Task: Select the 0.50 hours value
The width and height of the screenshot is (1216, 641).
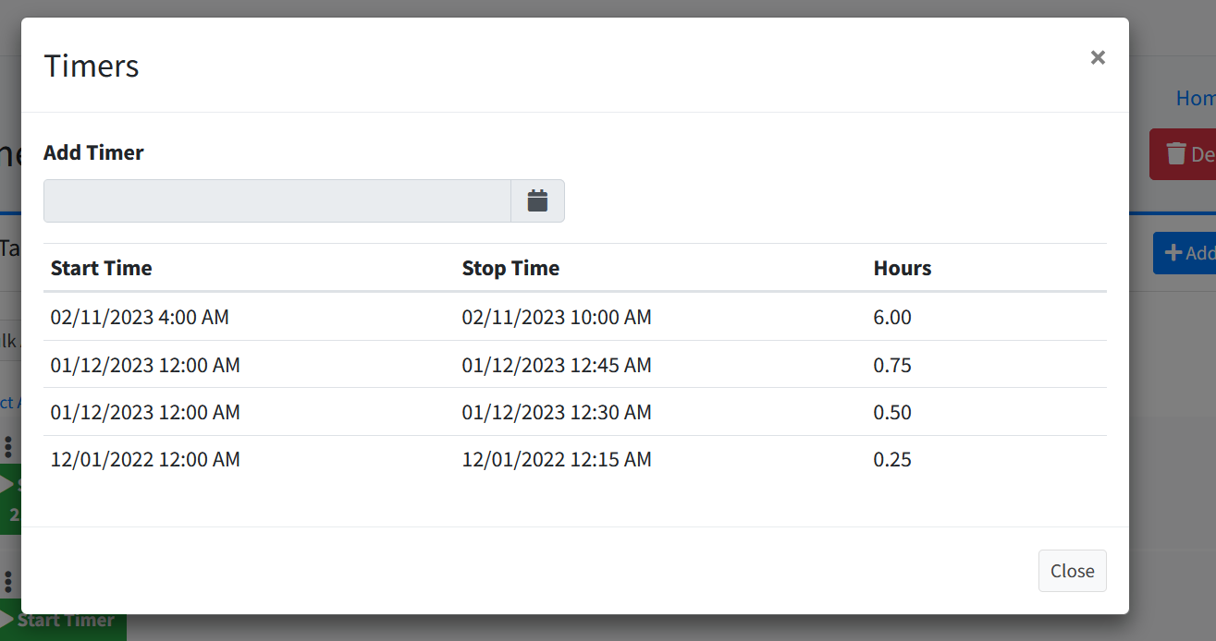Action: click(x=892, y=412)
